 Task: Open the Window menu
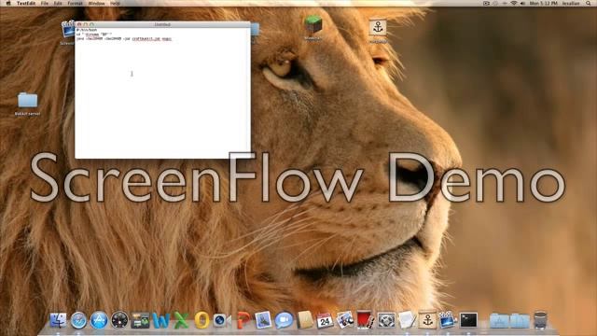click(x=96, y=3)
